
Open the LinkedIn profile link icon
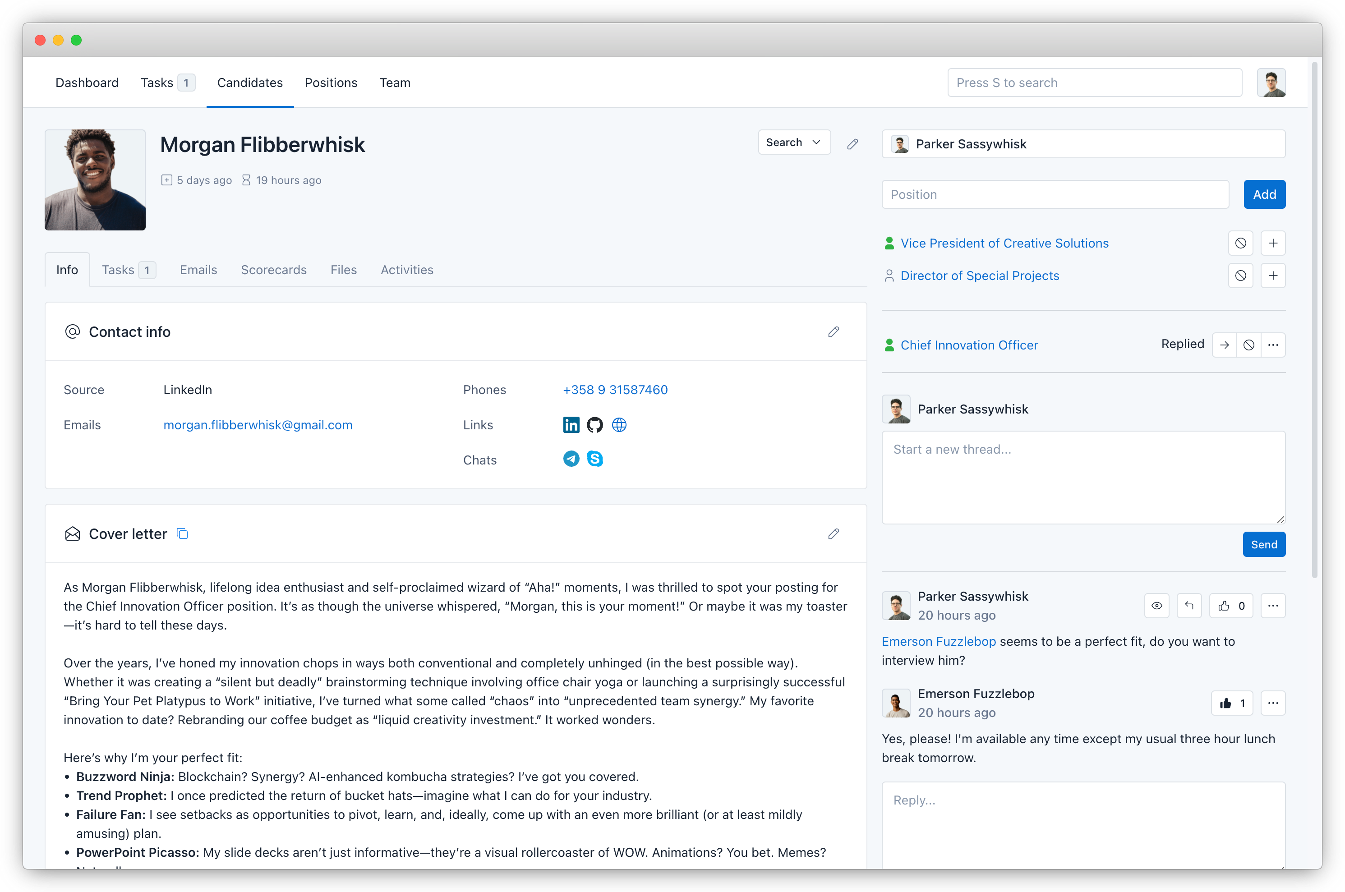(571, 425)
